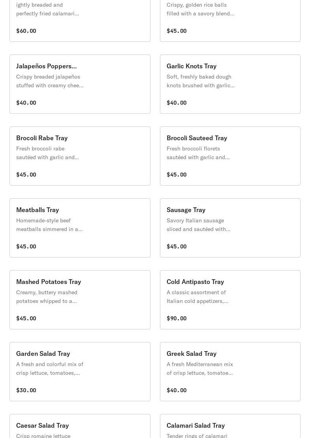Click the $30.00 Garden Salad price
This screenshot has width=310, height=438.
click(26, 390)
